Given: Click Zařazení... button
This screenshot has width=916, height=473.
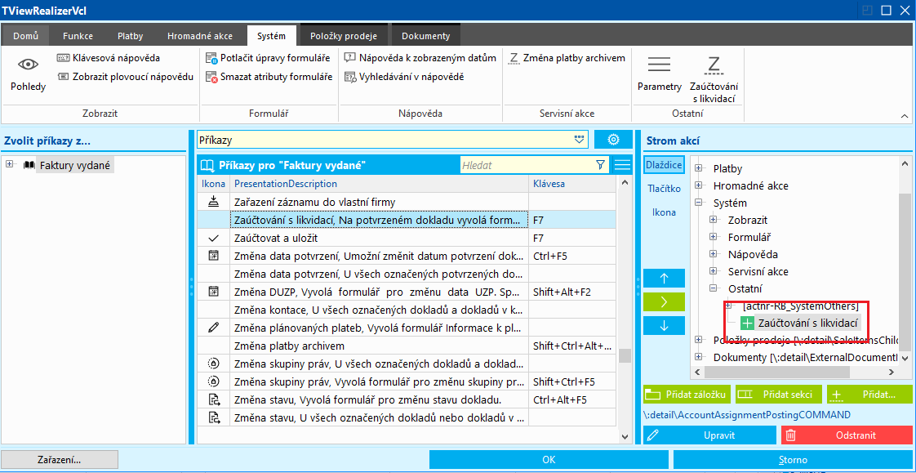Looking at the screenshot, I should 59,460.
